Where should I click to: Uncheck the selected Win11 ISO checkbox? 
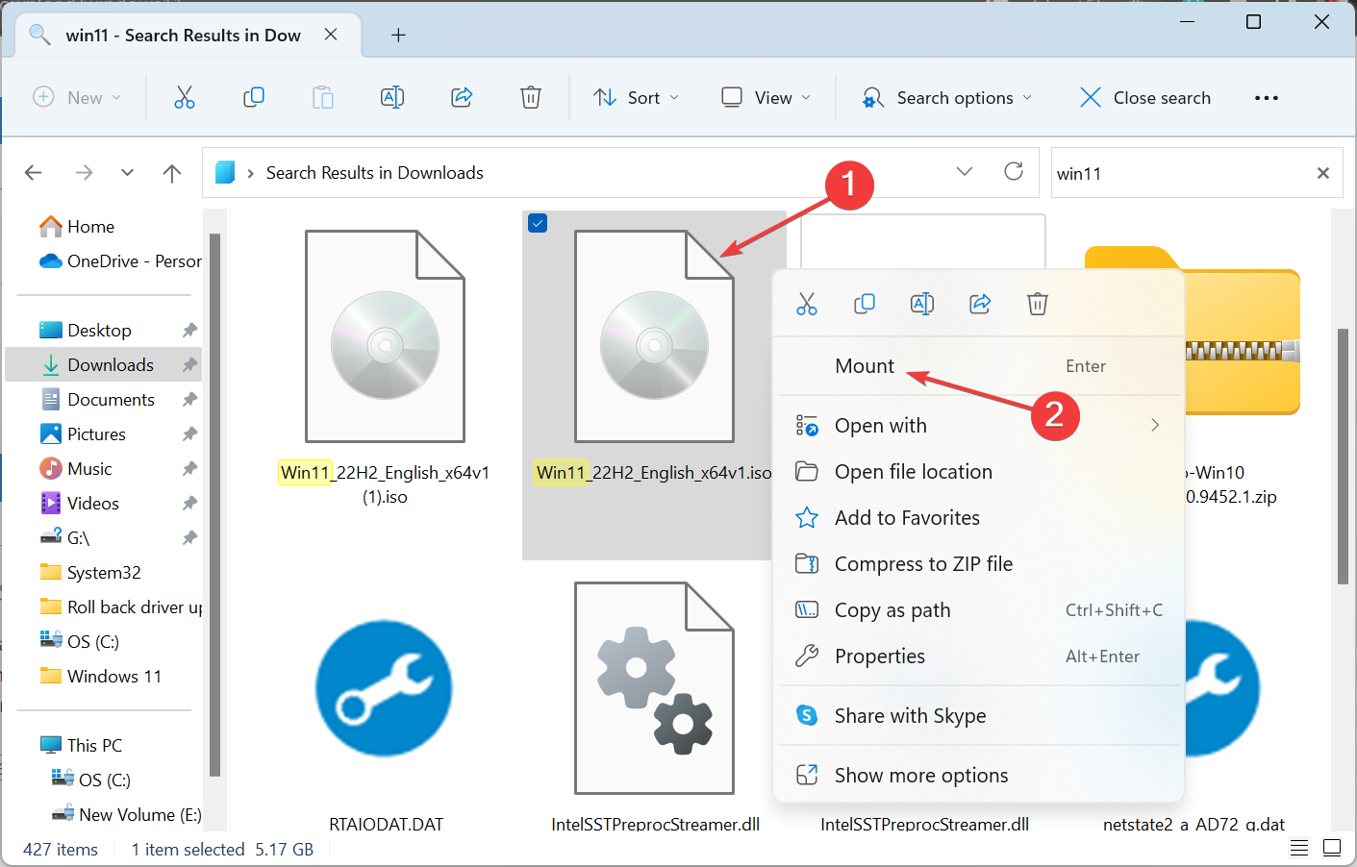click(x=538, y=222)
